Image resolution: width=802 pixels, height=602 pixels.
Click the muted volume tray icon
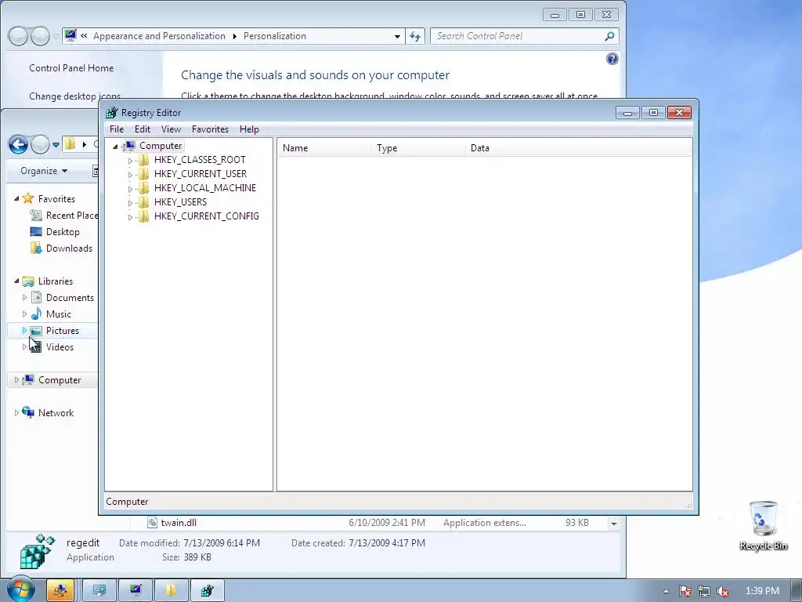(x=723, y=591)
